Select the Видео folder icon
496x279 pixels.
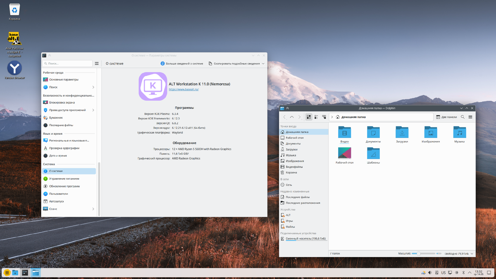(344, 132)
